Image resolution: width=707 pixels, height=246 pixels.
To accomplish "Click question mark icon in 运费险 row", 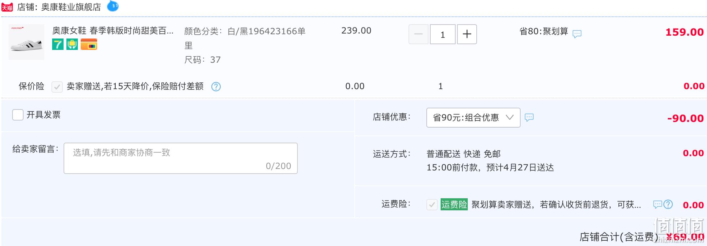I will click(x=668, y=204).
